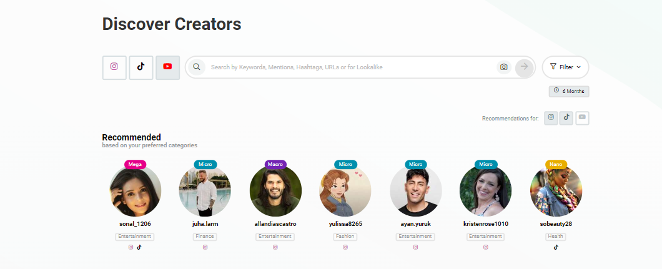The width and height of the screenshot is (662, 269).
Task: Toggle Instagram recommendations icon
Action: (x=551, y=118)
